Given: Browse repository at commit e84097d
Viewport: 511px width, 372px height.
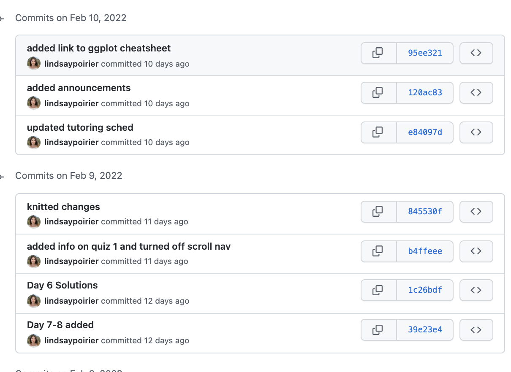Looking at the screenshot, I should click(476, 132).
